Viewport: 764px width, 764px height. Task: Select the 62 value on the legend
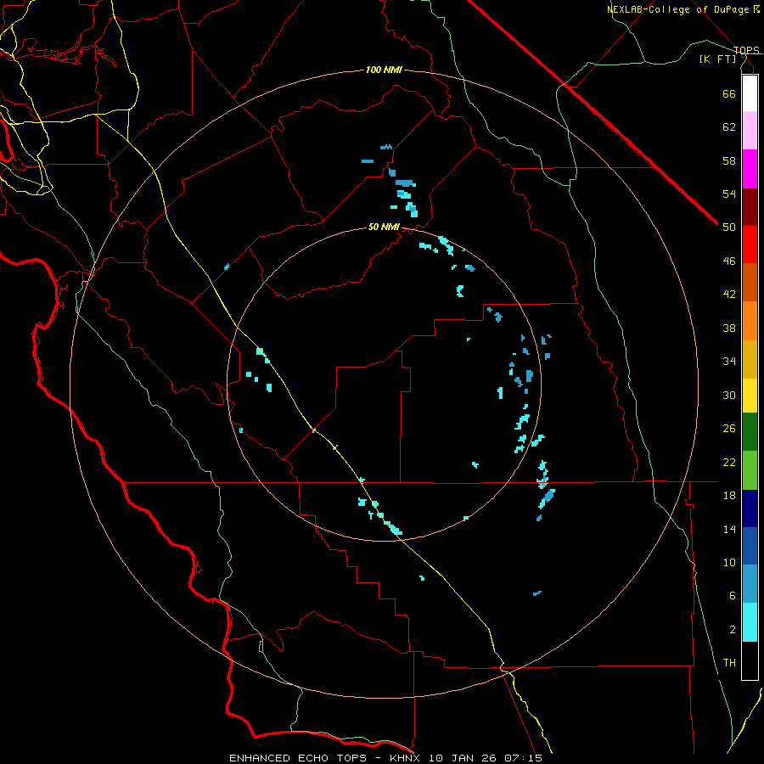(x=729, y=126)
